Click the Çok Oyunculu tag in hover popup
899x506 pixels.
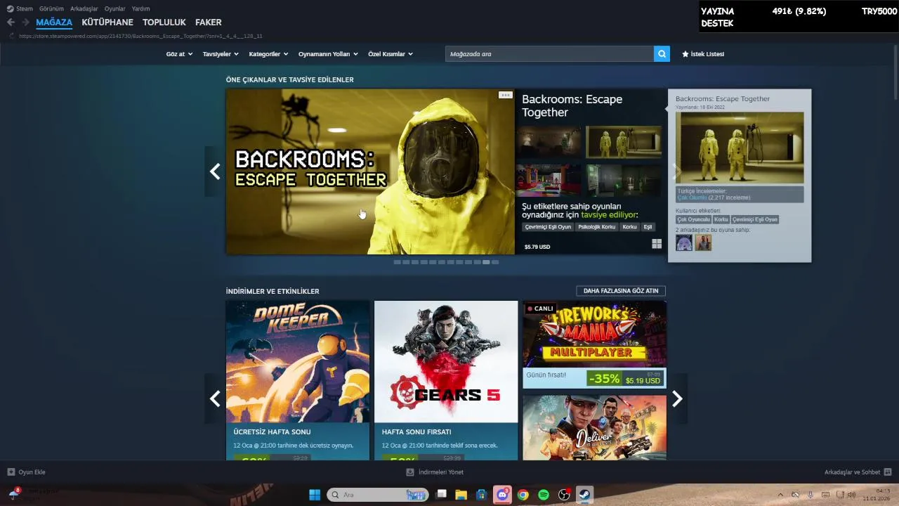coord(693,219)
